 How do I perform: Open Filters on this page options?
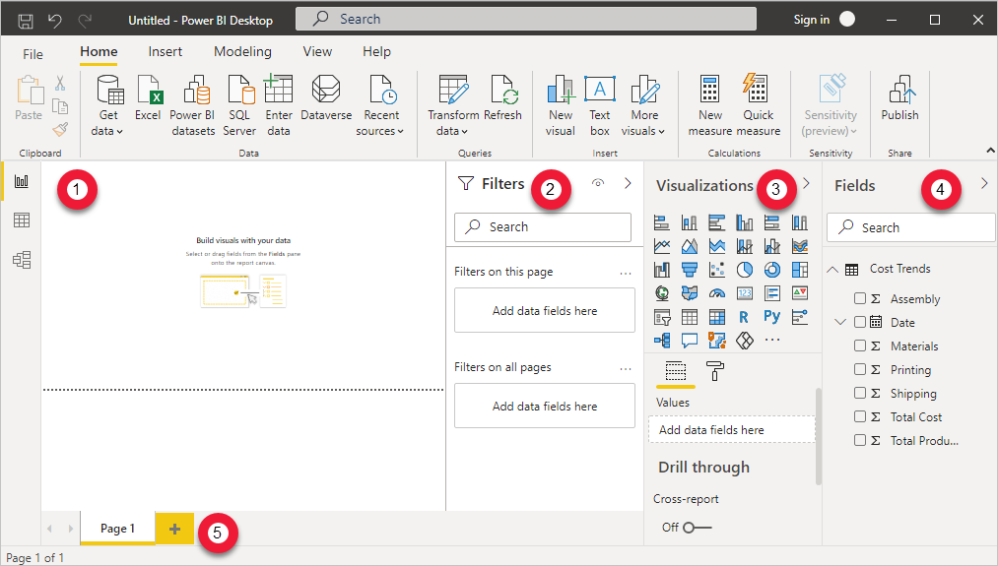tap(626, 273)
